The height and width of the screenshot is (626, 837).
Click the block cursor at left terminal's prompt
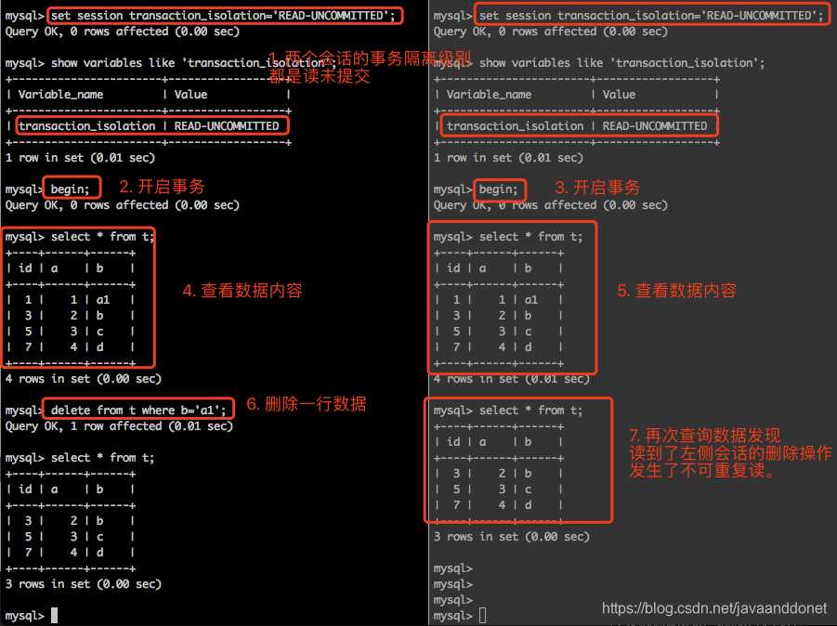click(x=54, y=616)
